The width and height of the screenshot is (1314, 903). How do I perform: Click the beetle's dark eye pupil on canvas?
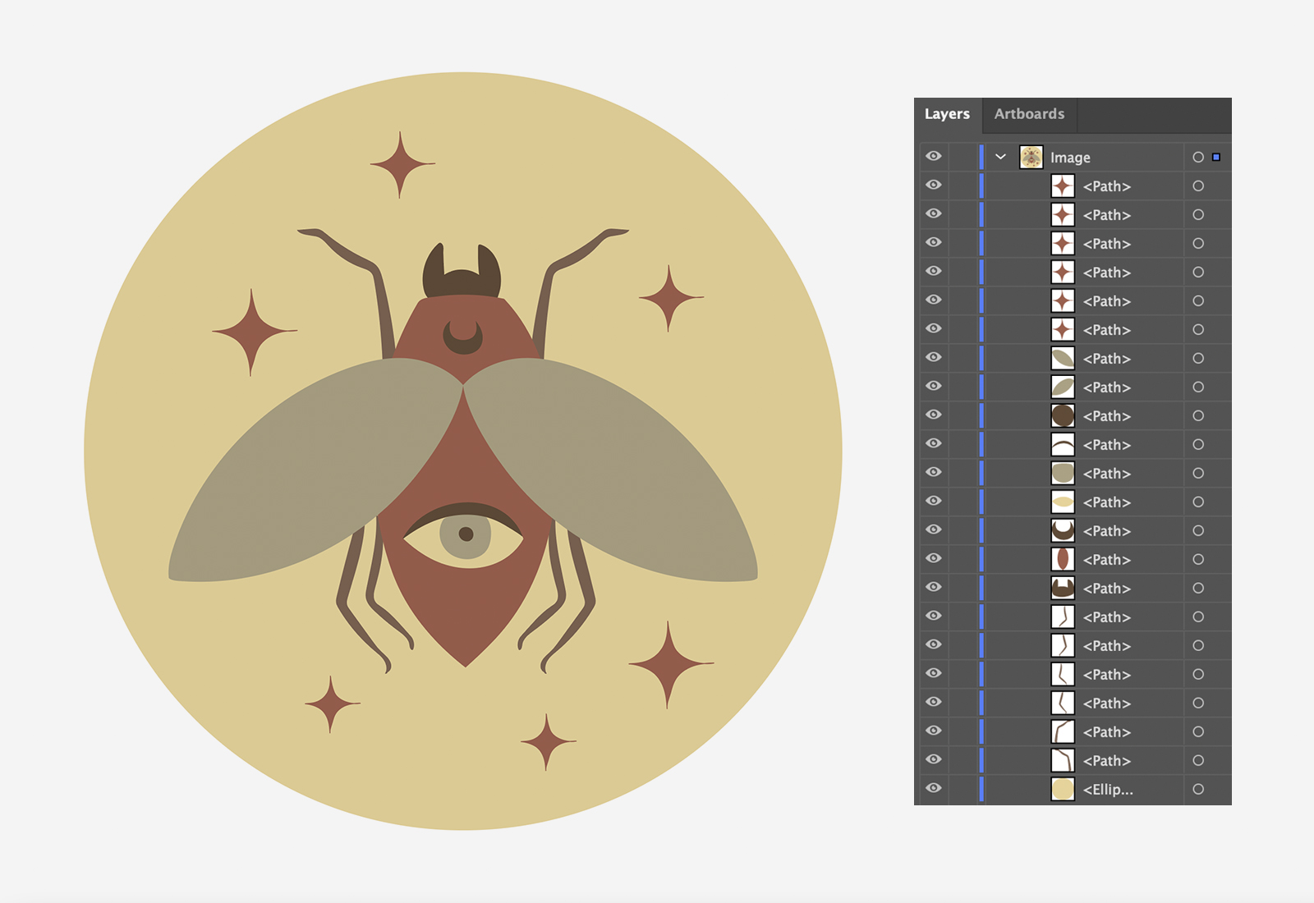pos(466,534)
